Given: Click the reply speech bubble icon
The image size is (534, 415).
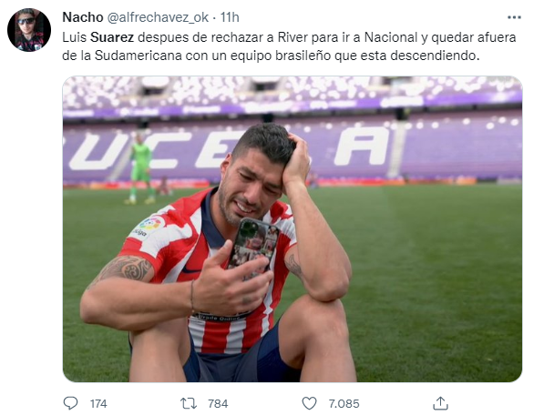Looking at the screenshot, I should point(70,403).
